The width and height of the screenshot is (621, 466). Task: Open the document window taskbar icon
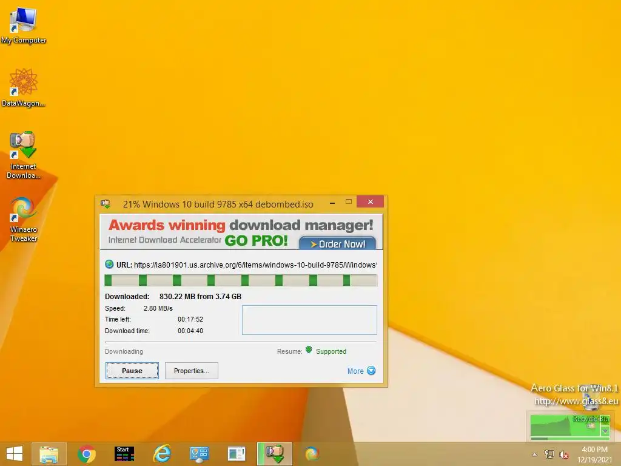coord(237,454)
